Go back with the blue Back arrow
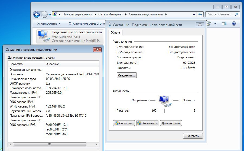The height and width of the screenshot is (151, 244). pos(37,14)
